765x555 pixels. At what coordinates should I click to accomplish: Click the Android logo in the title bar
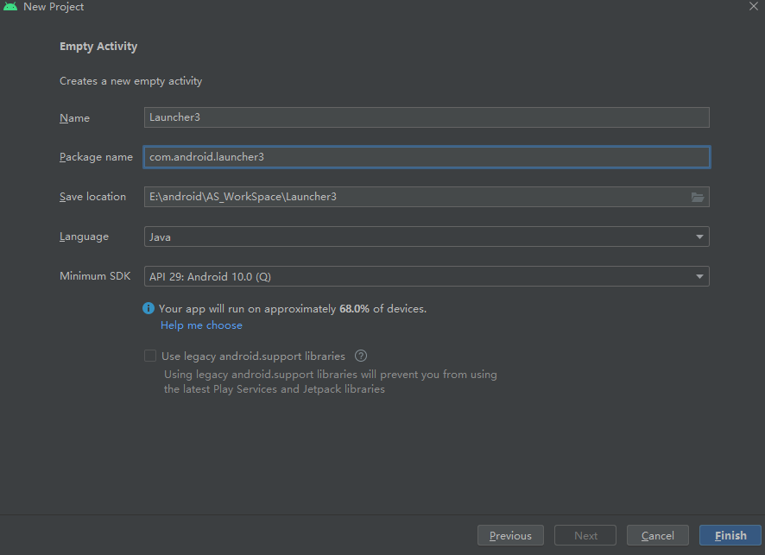click(x=10, y=6)
